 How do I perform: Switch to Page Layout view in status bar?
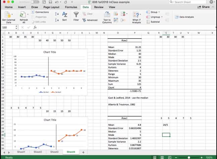162,157
